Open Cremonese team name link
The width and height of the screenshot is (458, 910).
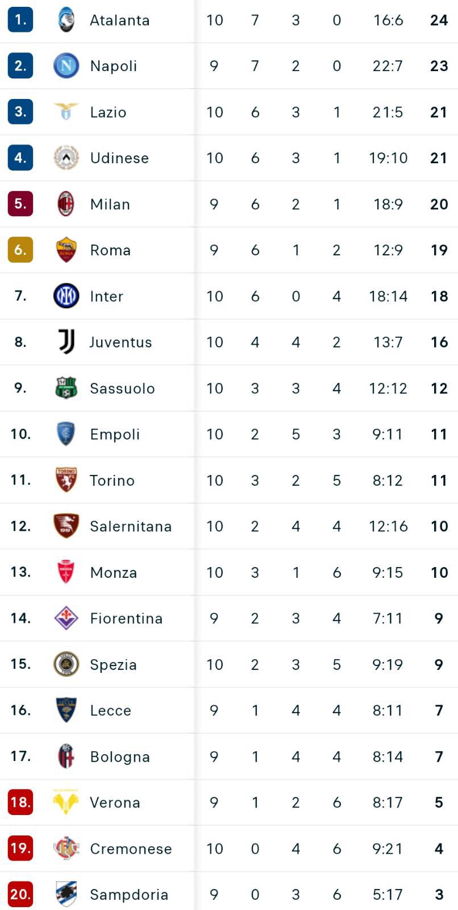[131, 849]
